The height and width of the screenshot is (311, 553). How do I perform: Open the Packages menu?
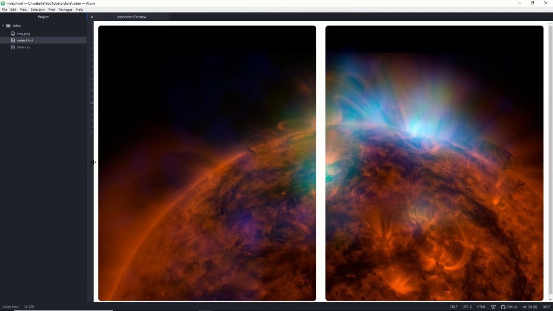(65, 10)
